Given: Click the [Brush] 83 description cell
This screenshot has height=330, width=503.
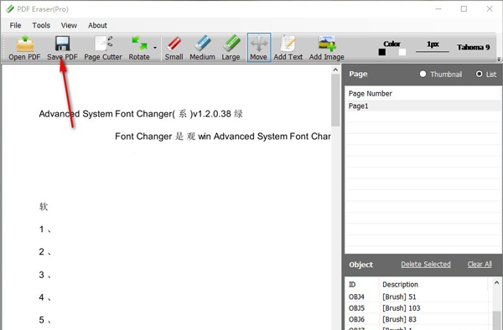Looking at the screenshot, I should [x=399, y=319].
